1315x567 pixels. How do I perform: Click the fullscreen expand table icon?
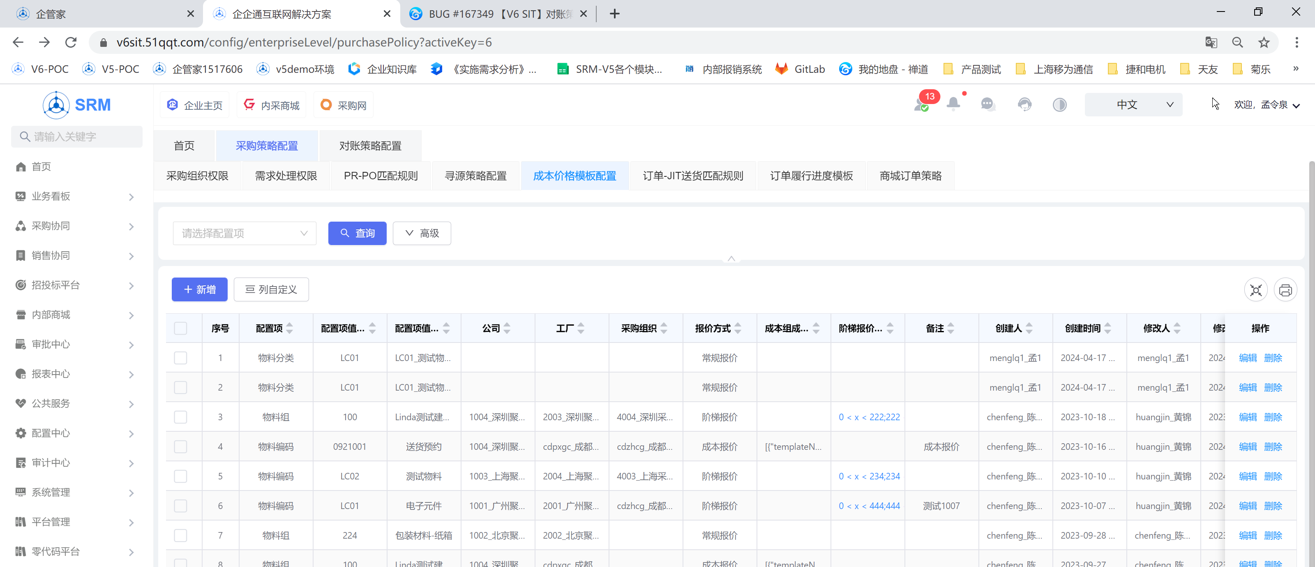tap(1256, 290)
